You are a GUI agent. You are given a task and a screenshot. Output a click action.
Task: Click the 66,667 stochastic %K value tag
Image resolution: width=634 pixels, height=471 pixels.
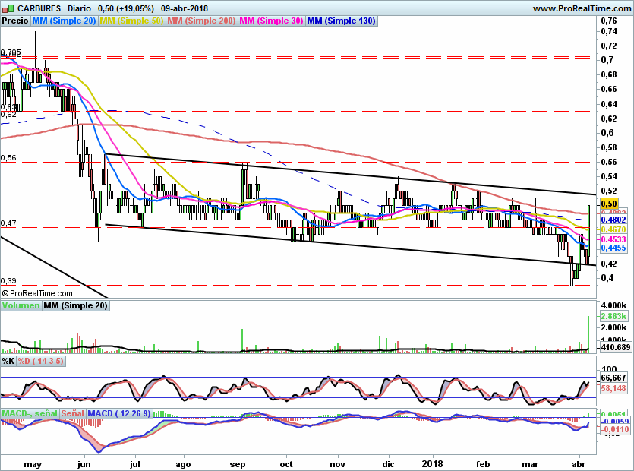click(613, 378)
